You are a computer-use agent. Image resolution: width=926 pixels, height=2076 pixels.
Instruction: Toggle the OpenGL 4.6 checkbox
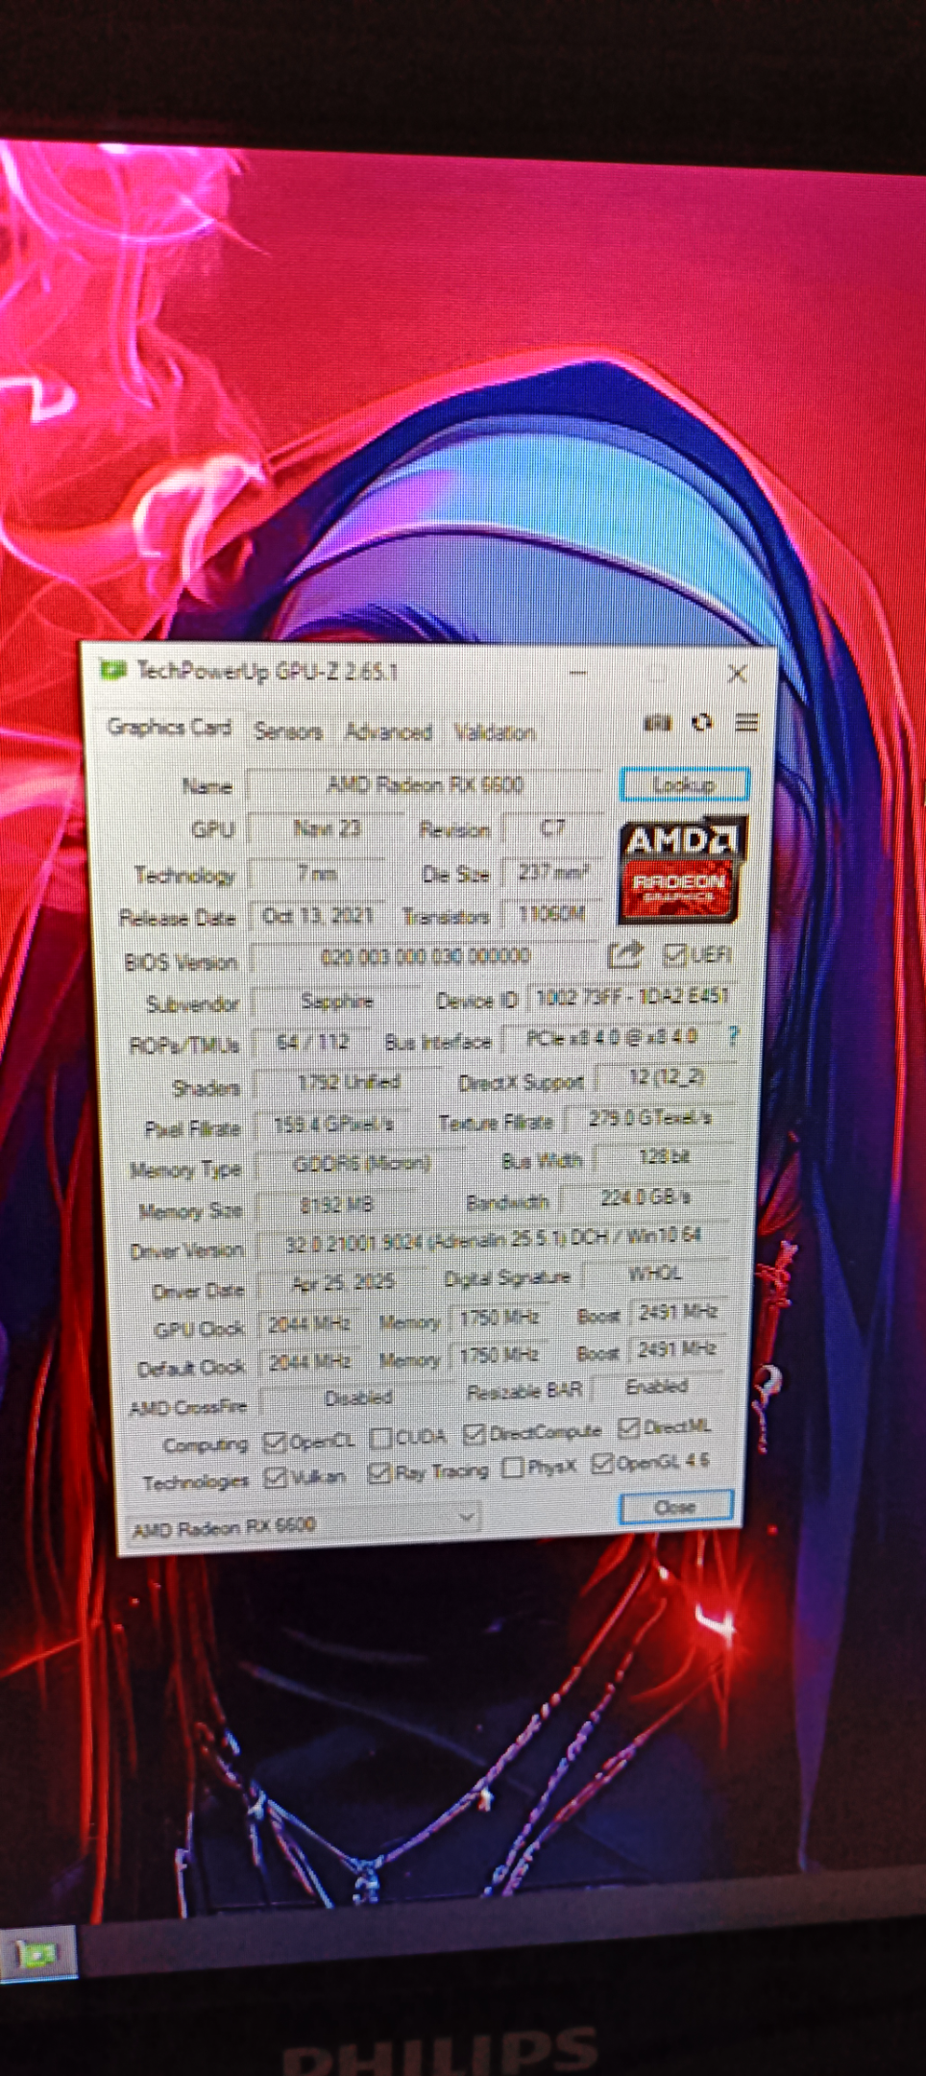click(602, 1464)
